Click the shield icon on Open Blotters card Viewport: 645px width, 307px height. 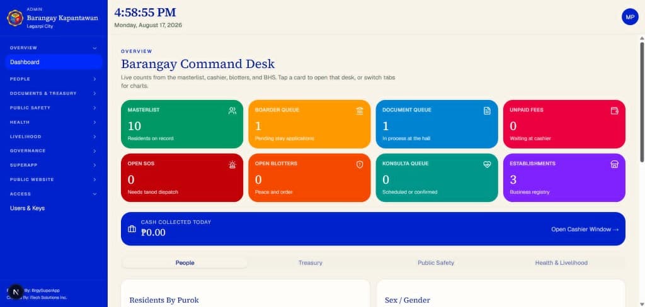360,164
